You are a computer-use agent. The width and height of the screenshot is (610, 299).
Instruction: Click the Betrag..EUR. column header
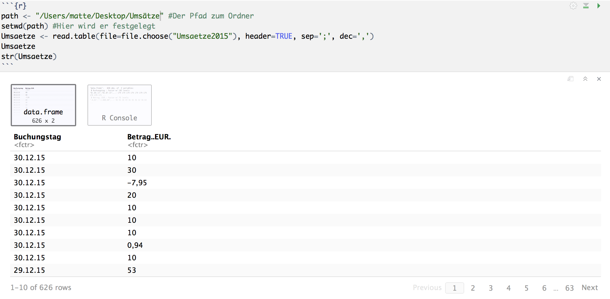(149, 137)
